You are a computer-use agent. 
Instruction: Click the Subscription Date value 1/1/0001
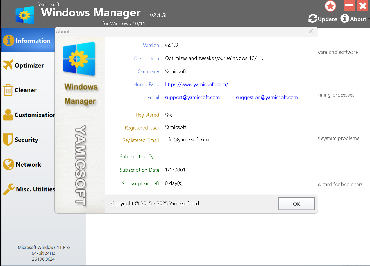pos(175,170)
